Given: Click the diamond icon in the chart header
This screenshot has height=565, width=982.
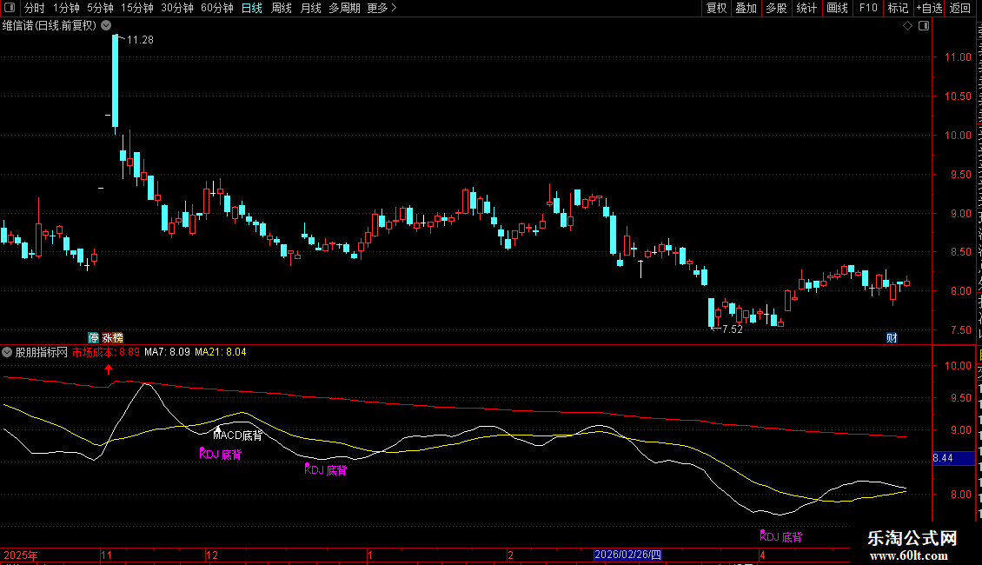Looking at the screenshot, I should [907, 26].
